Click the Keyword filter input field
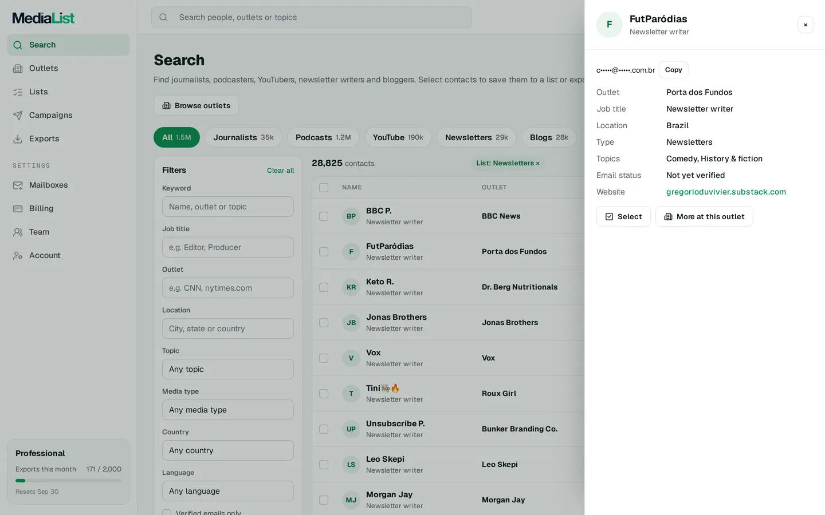This screenshot has height=515, width=825. click(x=228, y=207)
